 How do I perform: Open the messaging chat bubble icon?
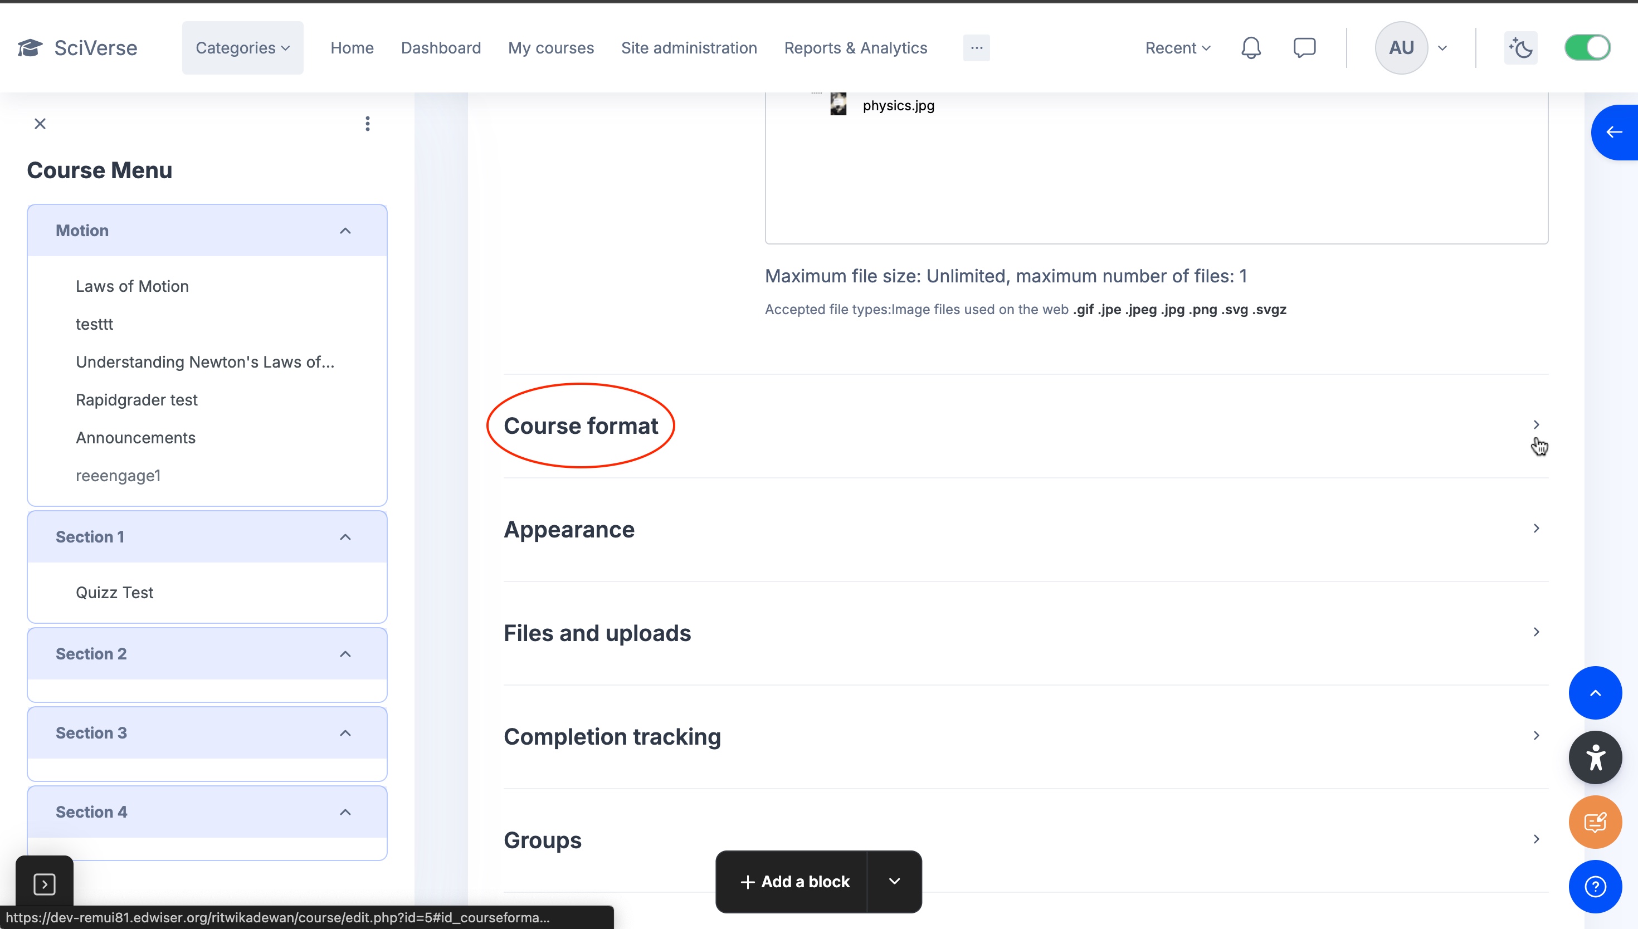[1304, 48]
